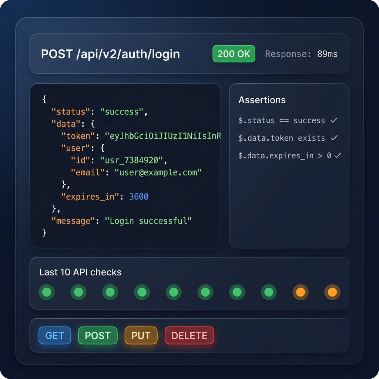Click the POST method button
The width and height of the screenshot is (379, 379).
(x=98, y=336)
